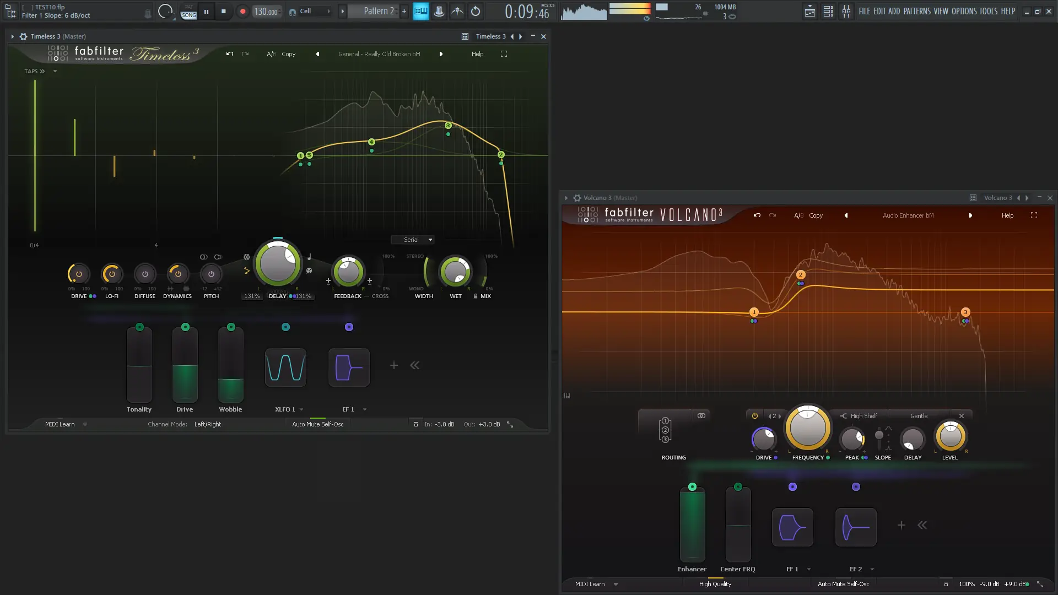Toggle the Drive effect power button

79,274
